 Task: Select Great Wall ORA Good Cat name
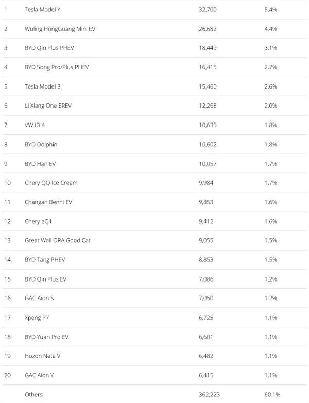57,240
